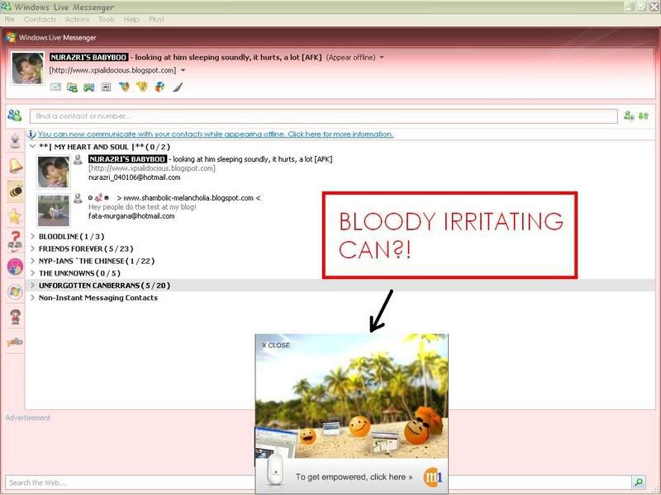Open the pink heart sidebar tab
Screen dimensions: 661x495
15,266
